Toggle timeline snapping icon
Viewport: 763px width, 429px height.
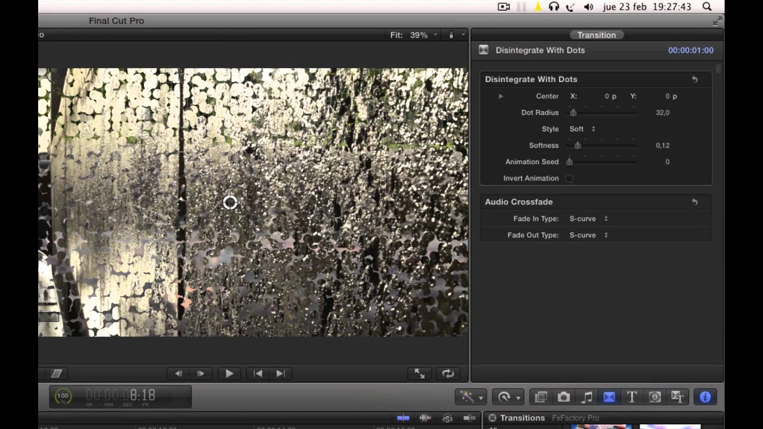(470, 418)
